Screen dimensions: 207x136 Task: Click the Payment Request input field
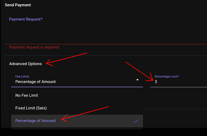(x=105, y=33)
